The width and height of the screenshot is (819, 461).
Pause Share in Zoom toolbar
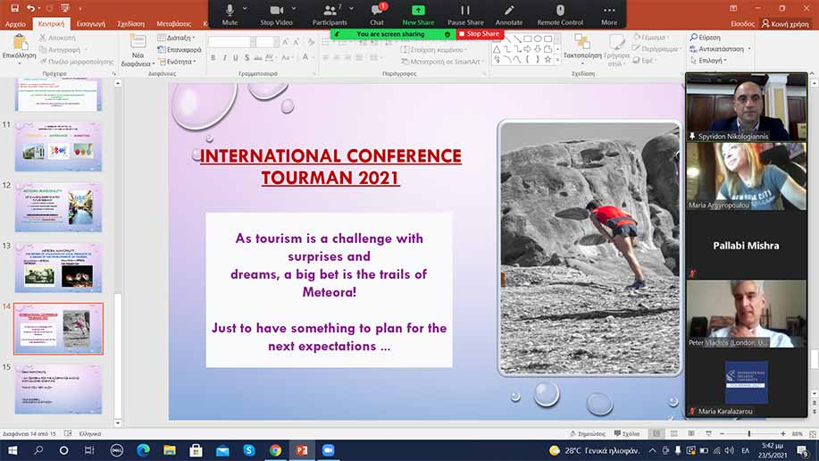point(465,14)
